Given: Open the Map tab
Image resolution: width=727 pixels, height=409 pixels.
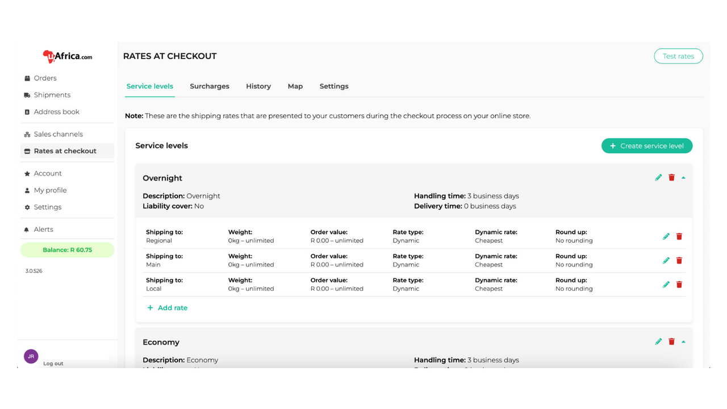Looking at the screenshot, I should point(295,86).
